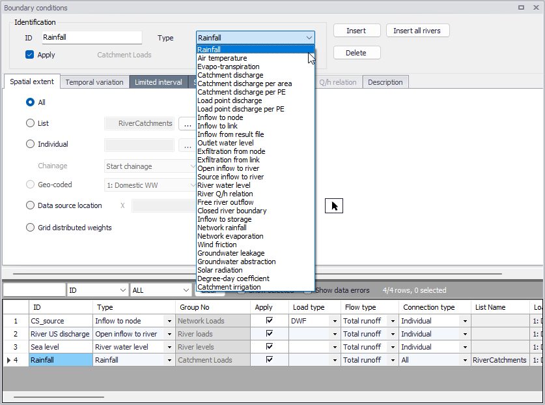Viewport: 545px width, 405px height.
Task: Select Outlet water level option
Action: (x=255, y=143)
